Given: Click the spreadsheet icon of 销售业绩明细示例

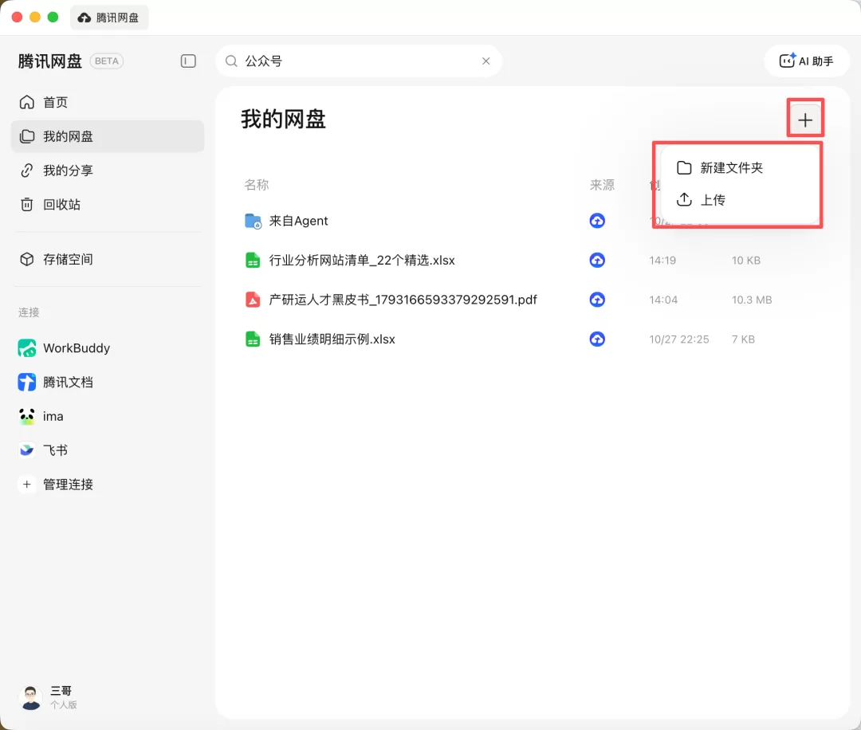Looking at the screenshot, I should (x=253, y=339).
